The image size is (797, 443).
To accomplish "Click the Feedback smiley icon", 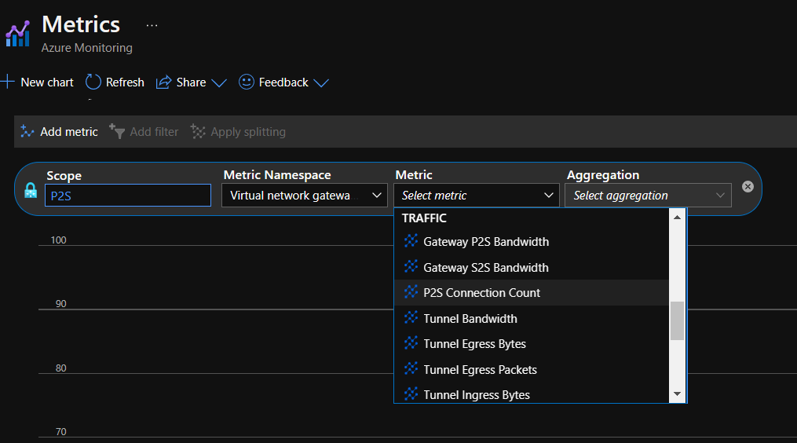I will (247, 82).
